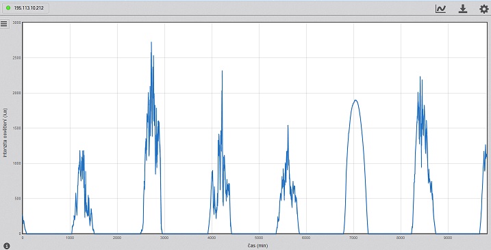Click the highest peak near 2700 min

tap(151, 42)
